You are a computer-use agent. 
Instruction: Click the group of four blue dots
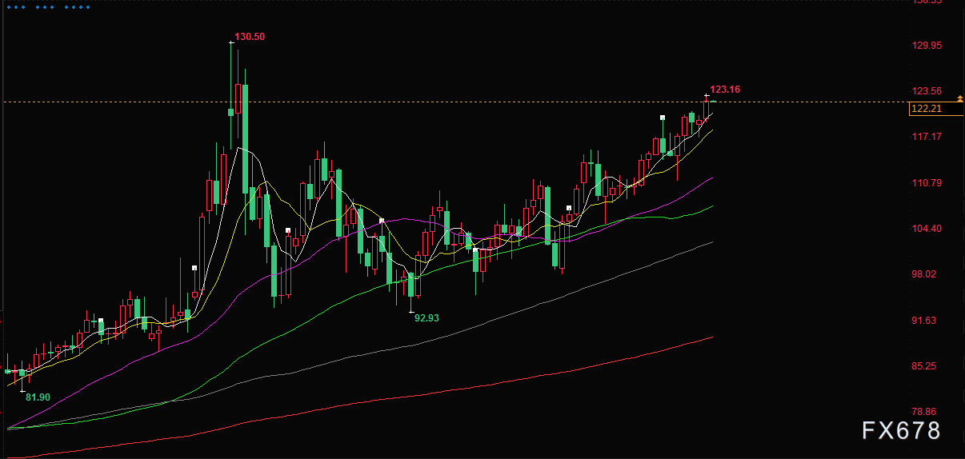click(x=76, y=6)
